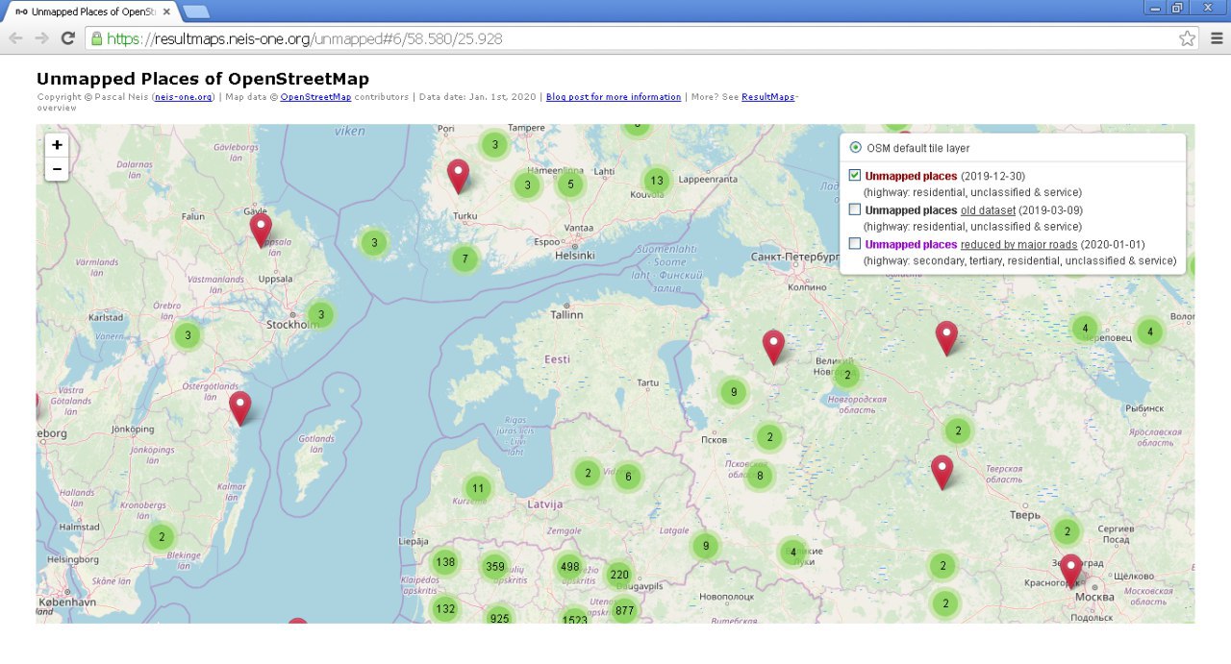Click browser reload icon
This screenshot has width=1231, height=664.
pyautogui.click(x=67, y=38)
